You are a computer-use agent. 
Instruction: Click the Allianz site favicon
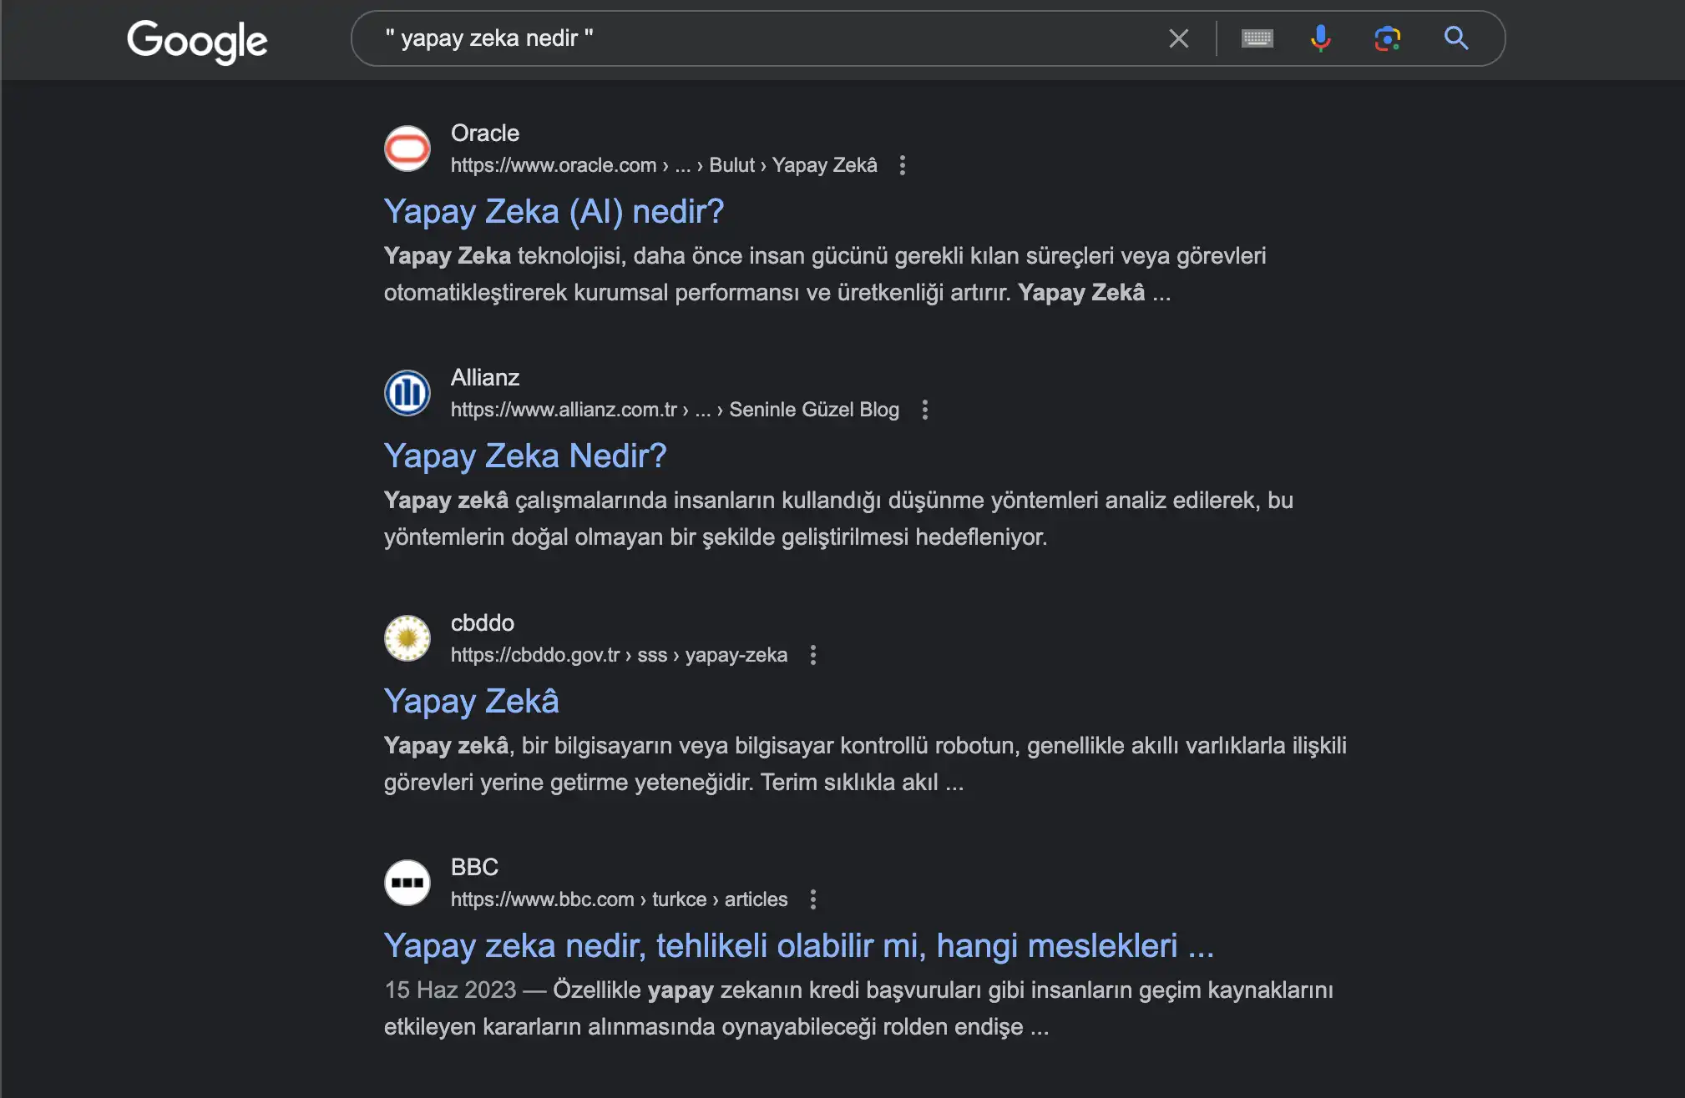407,392
